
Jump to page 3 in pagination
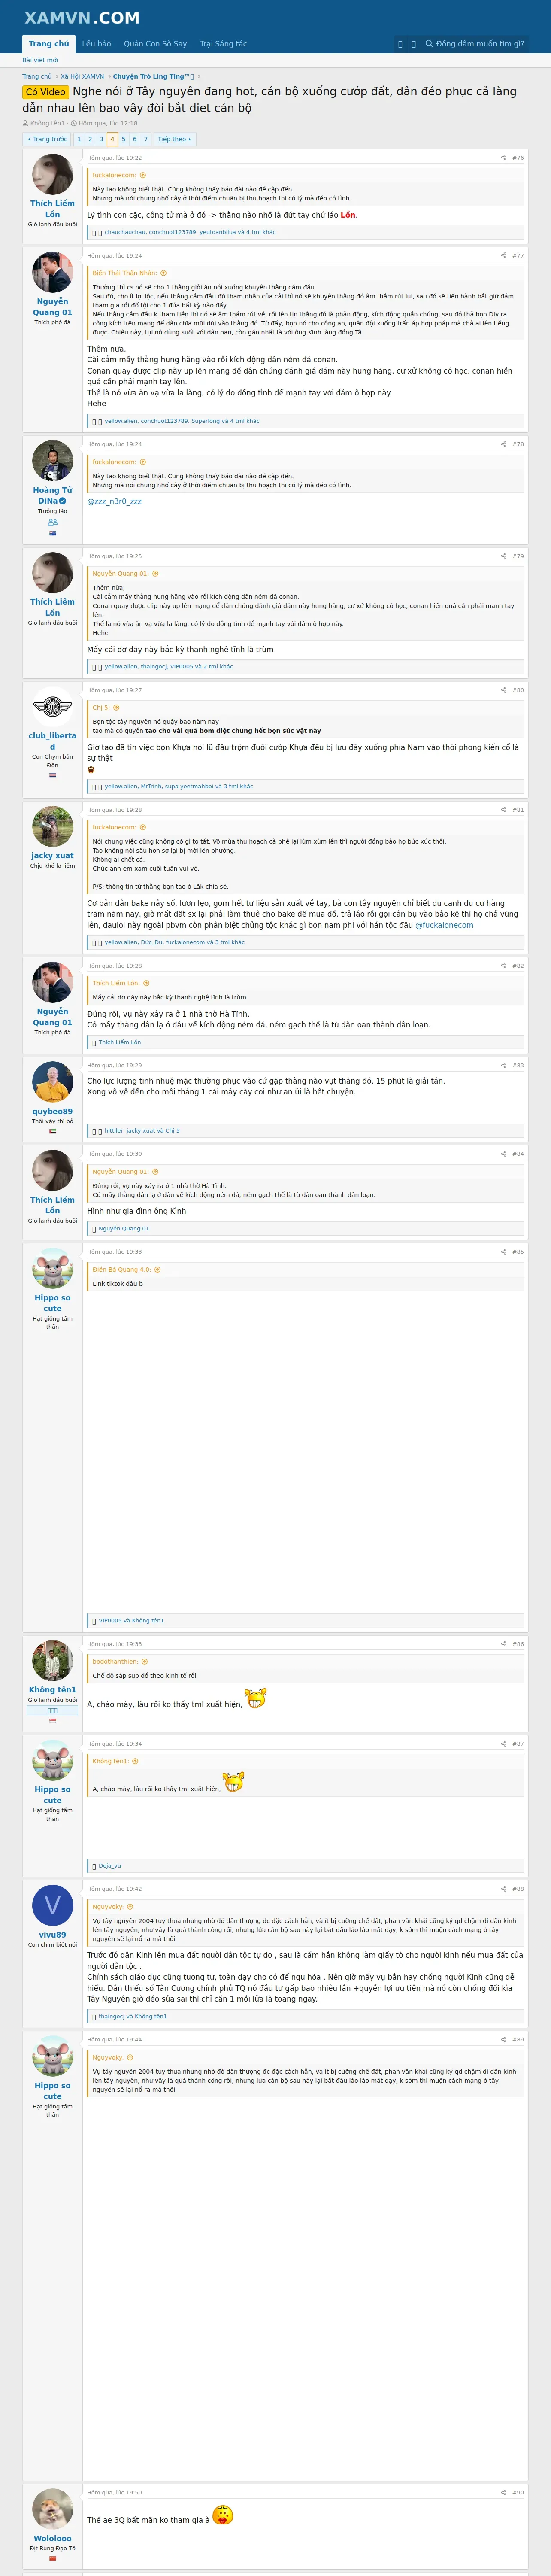101,139
